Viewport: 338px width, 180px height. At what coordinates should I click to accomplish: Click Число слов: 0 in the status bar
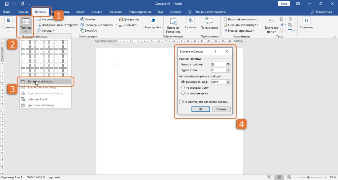(x=36, y=177)
